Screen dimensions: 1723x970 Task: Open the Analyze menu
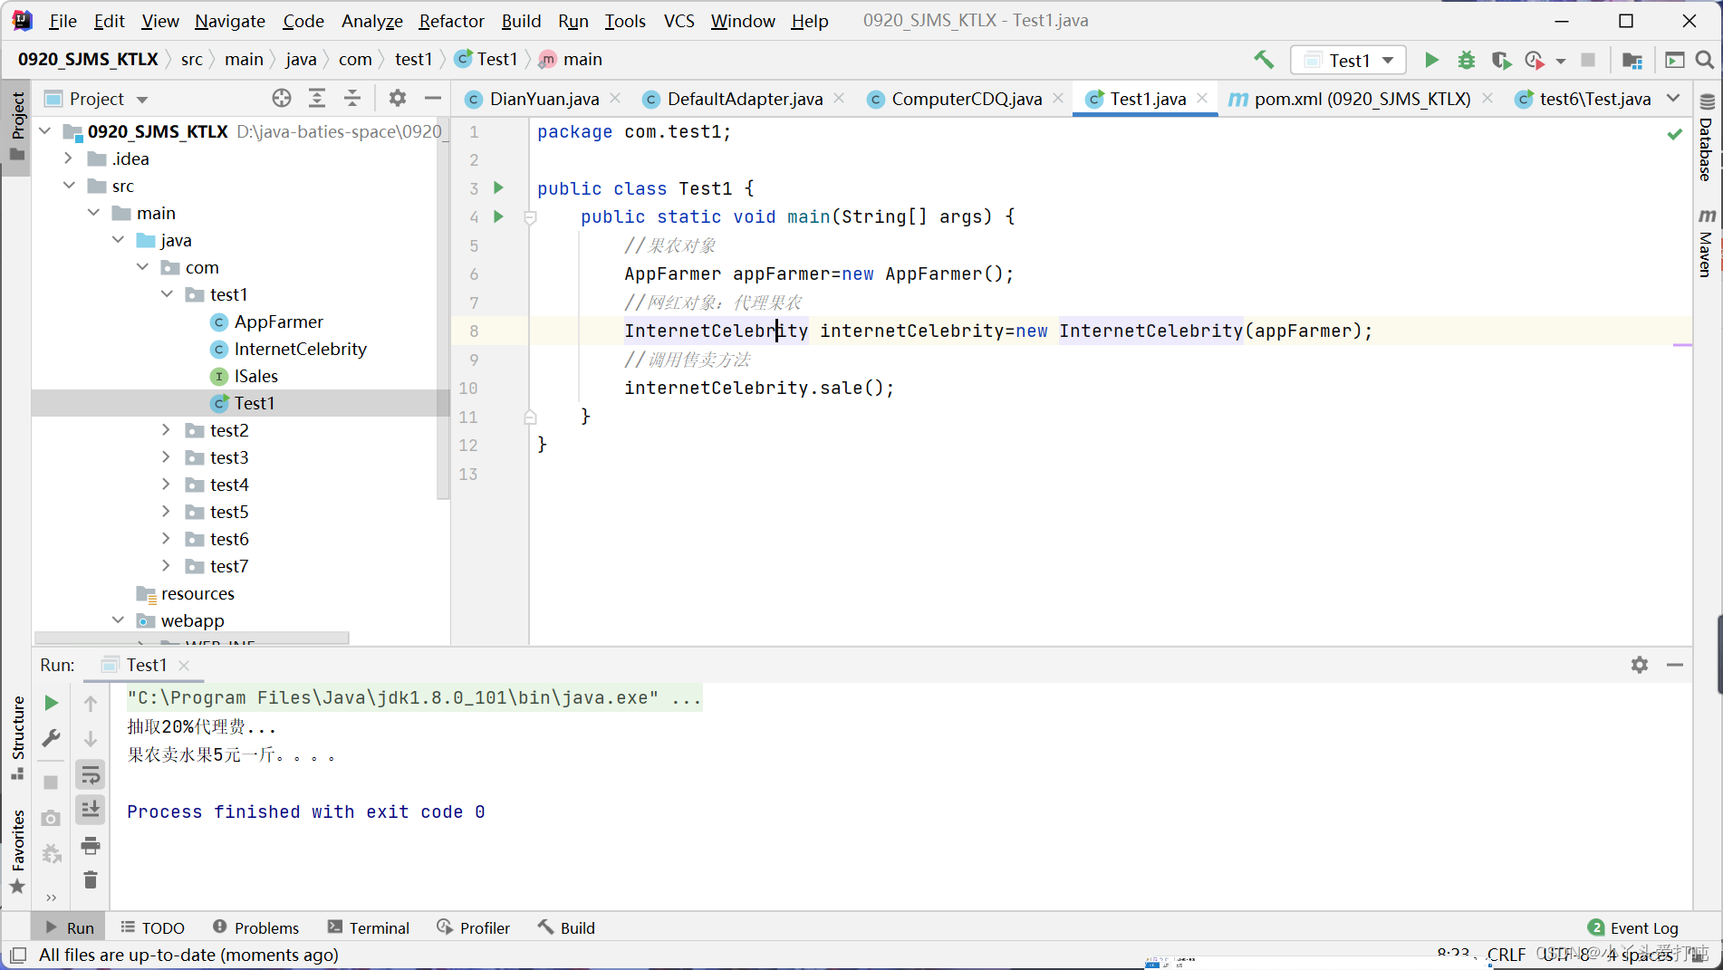[x=371, y=21]
